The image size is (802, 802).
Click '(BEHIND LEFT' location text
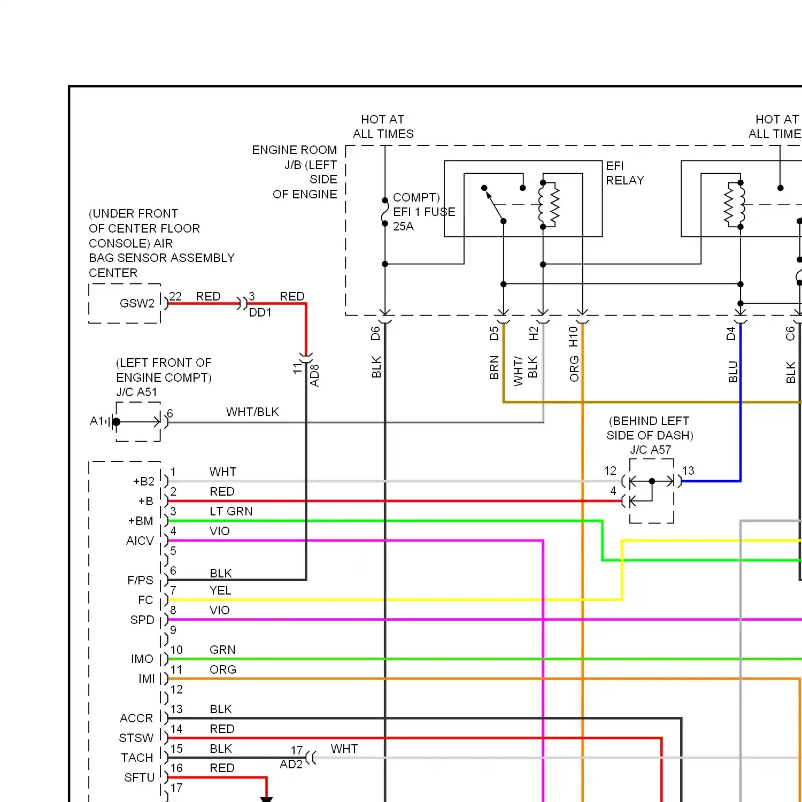point(649,421)
